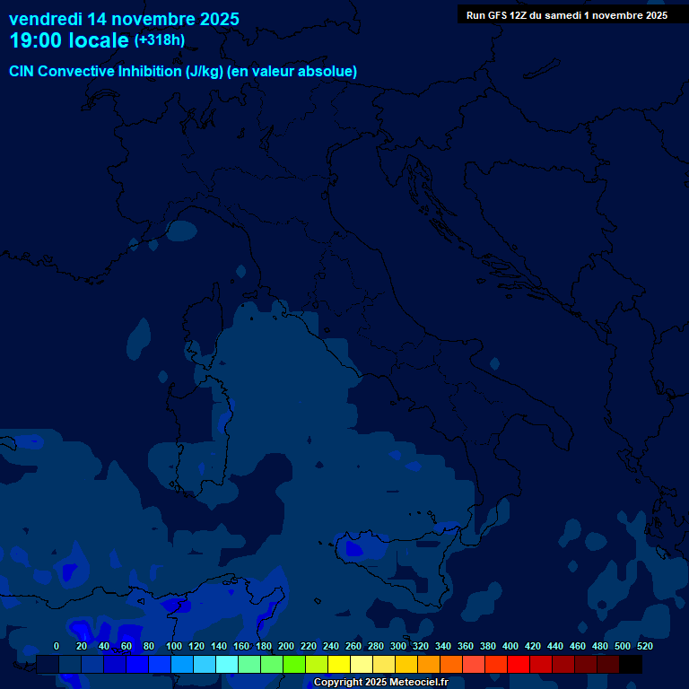Click the orange swatch below 340
The height and width of the screenshot is (689, 689).
tap(451, 664)
